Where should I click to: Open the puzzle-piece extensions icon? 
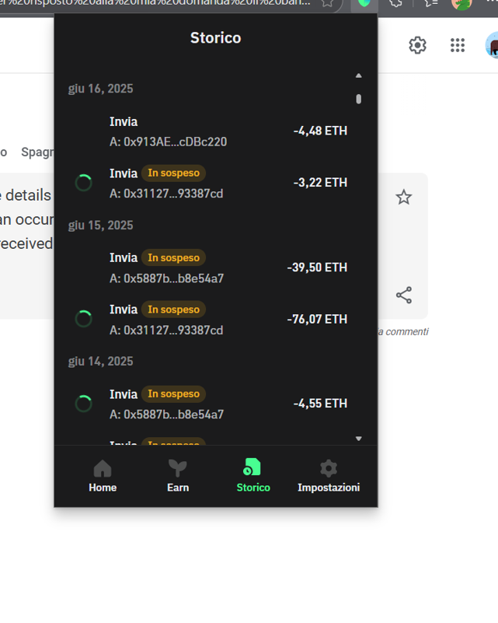(x=396, y=3)
